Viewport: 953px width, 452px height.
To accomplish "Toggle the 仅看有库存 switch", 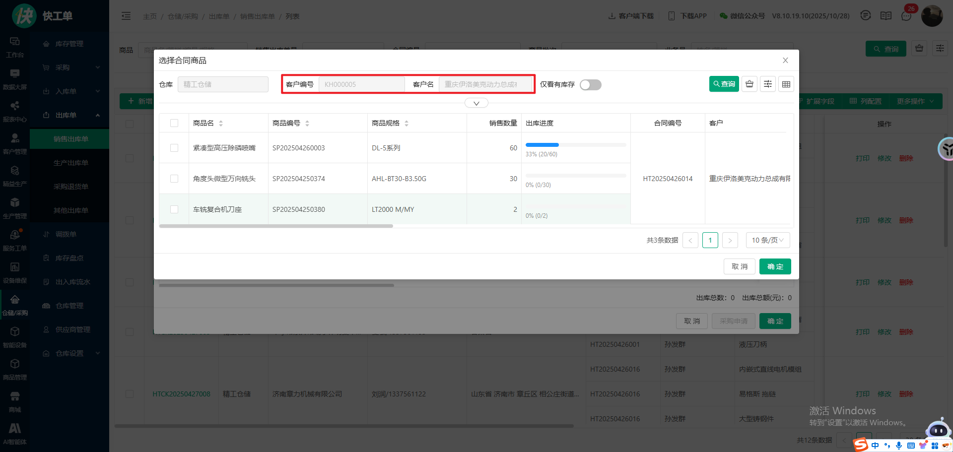I will click(591, 85).
